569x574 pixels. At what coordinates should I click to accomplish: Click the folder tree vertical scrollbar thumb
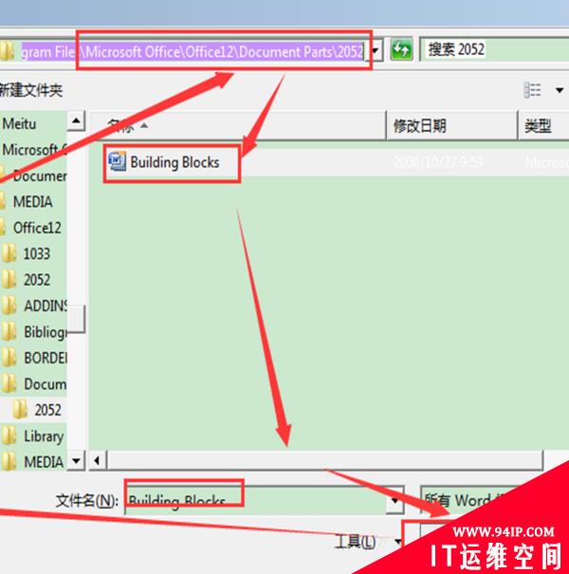(x=77, y=319)
